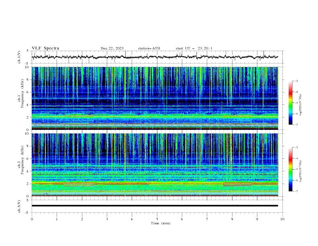Click the log(PSD) label beside ch.1 colorbar
This screenshot has height=246, width=318.
[301, 105]
